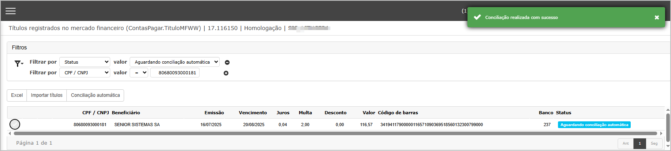Image resolution: width=671 pixels, height=151 pixels.
Task: Click the funnel filter icon
Action: 19,63
